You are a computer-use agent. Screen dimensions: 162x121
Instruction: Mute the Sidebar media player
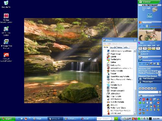tap(152, 88)
